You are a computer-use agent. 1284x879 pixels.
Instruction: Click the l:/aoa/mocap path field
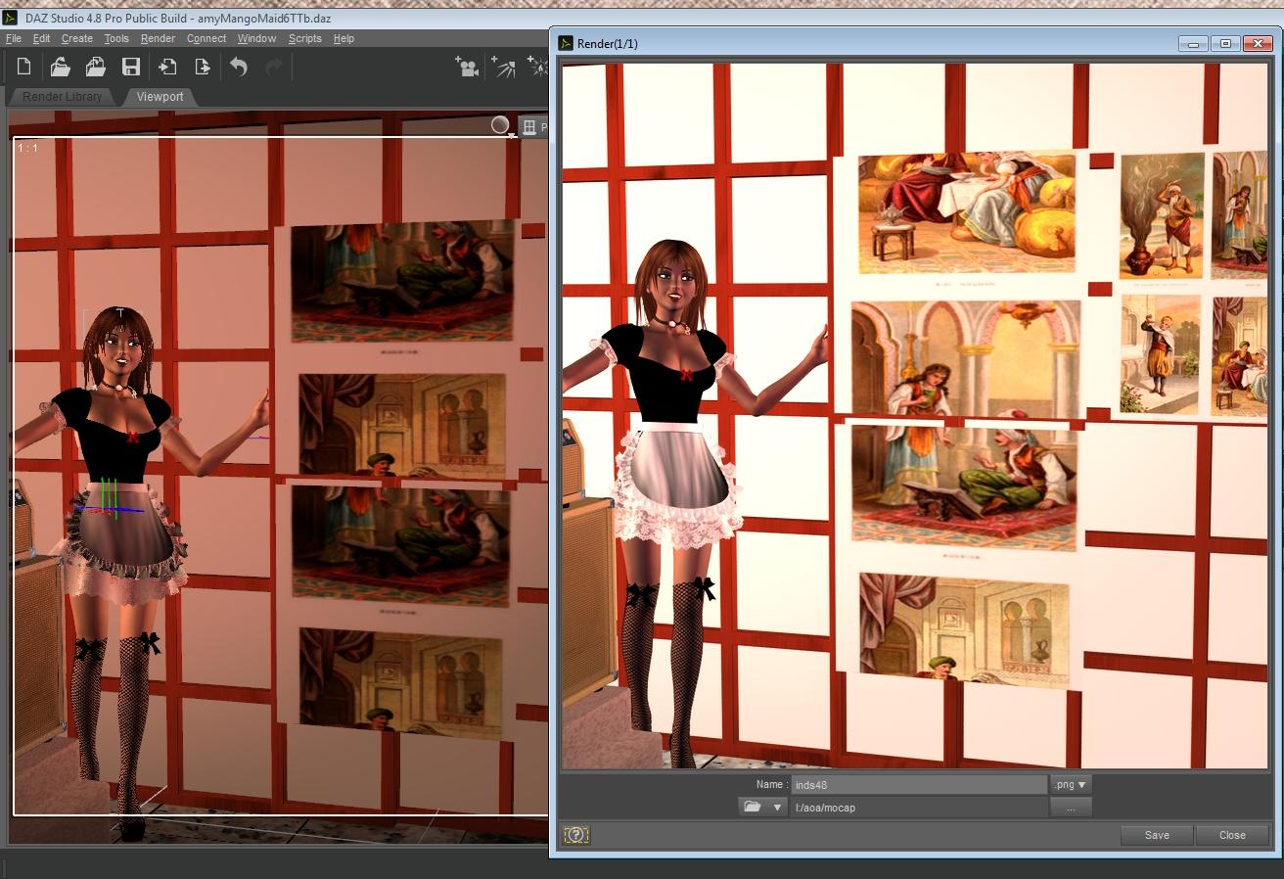(919, 807)
